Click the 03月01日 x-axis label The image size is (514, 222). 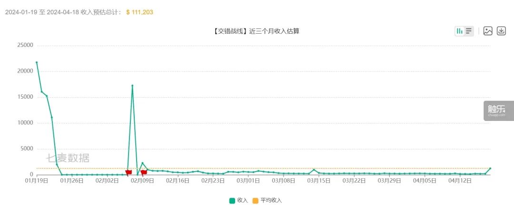click(x=248, y=181)
